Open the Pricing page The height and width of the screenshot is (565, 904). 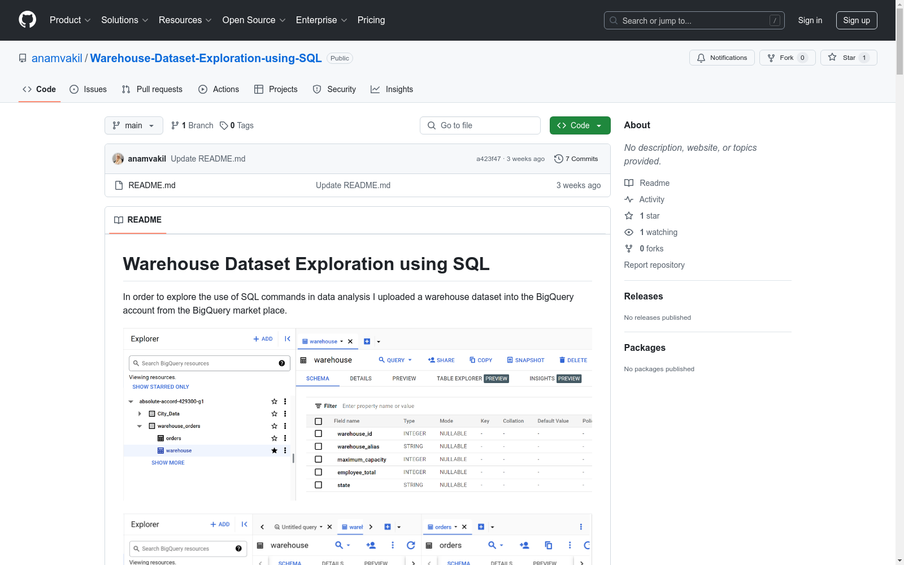[371, 20]
